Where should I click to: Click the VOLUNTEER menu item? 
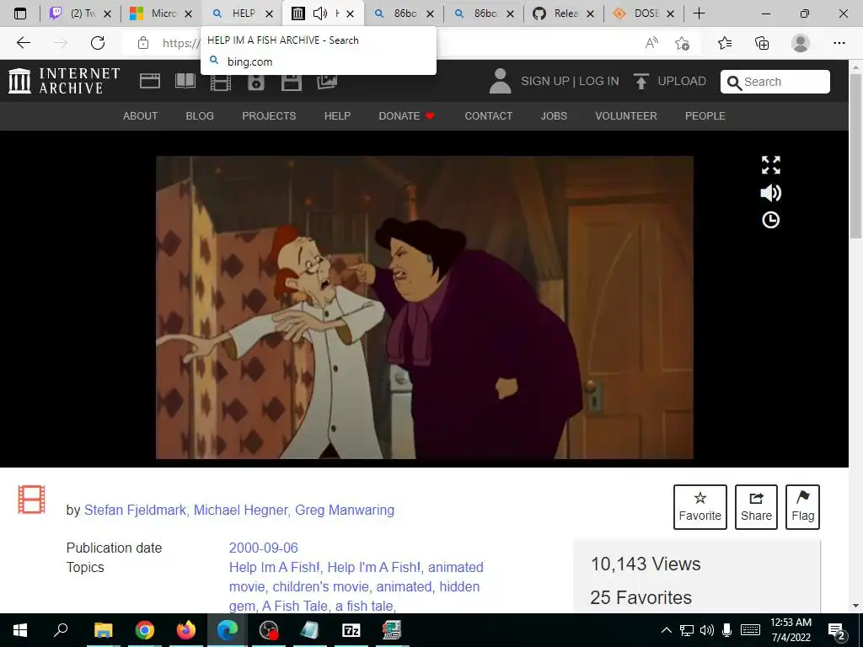click(x=626, y=116)
